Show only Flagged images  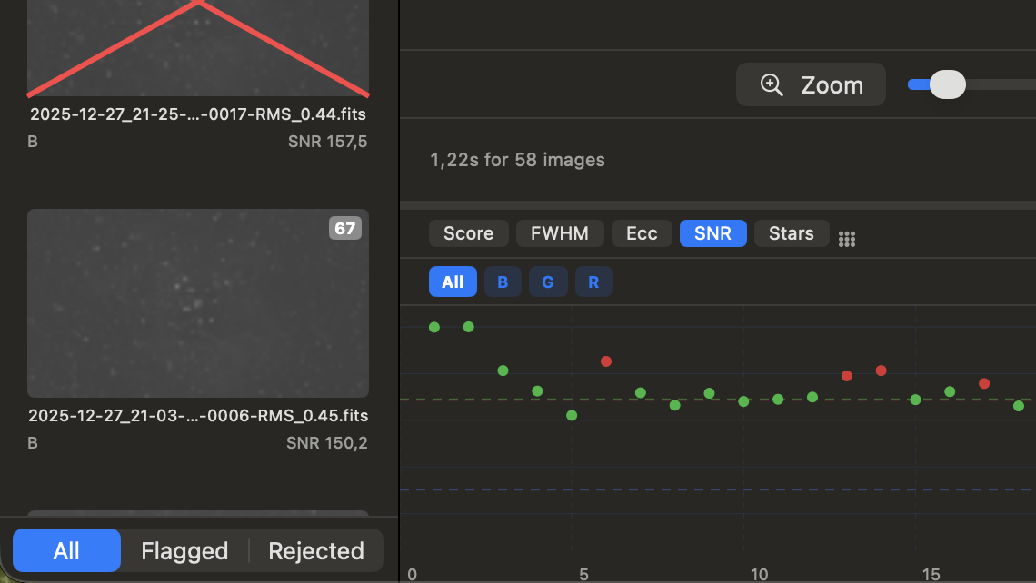[x=184, y=550]
